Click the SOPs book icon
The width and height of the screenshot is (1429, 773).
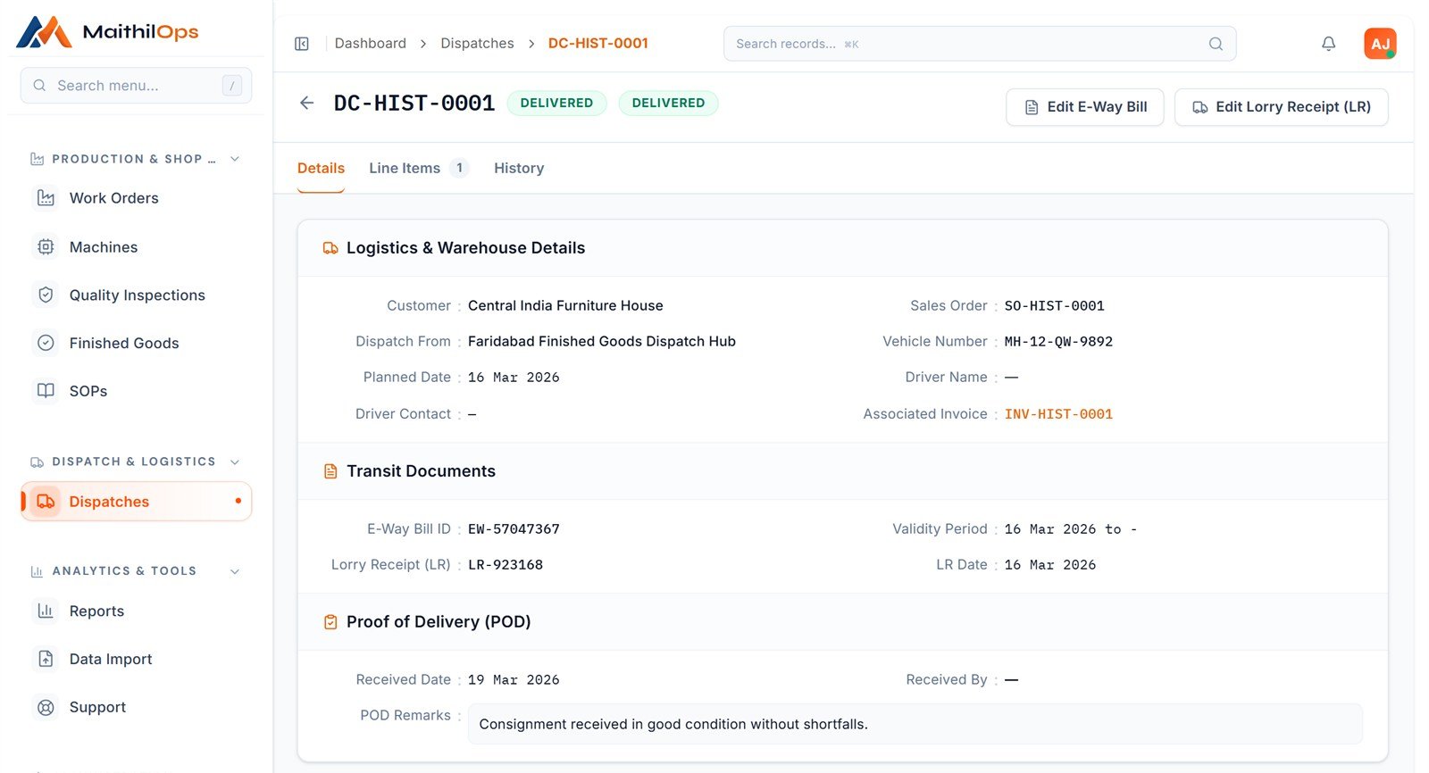pos(46,391)
